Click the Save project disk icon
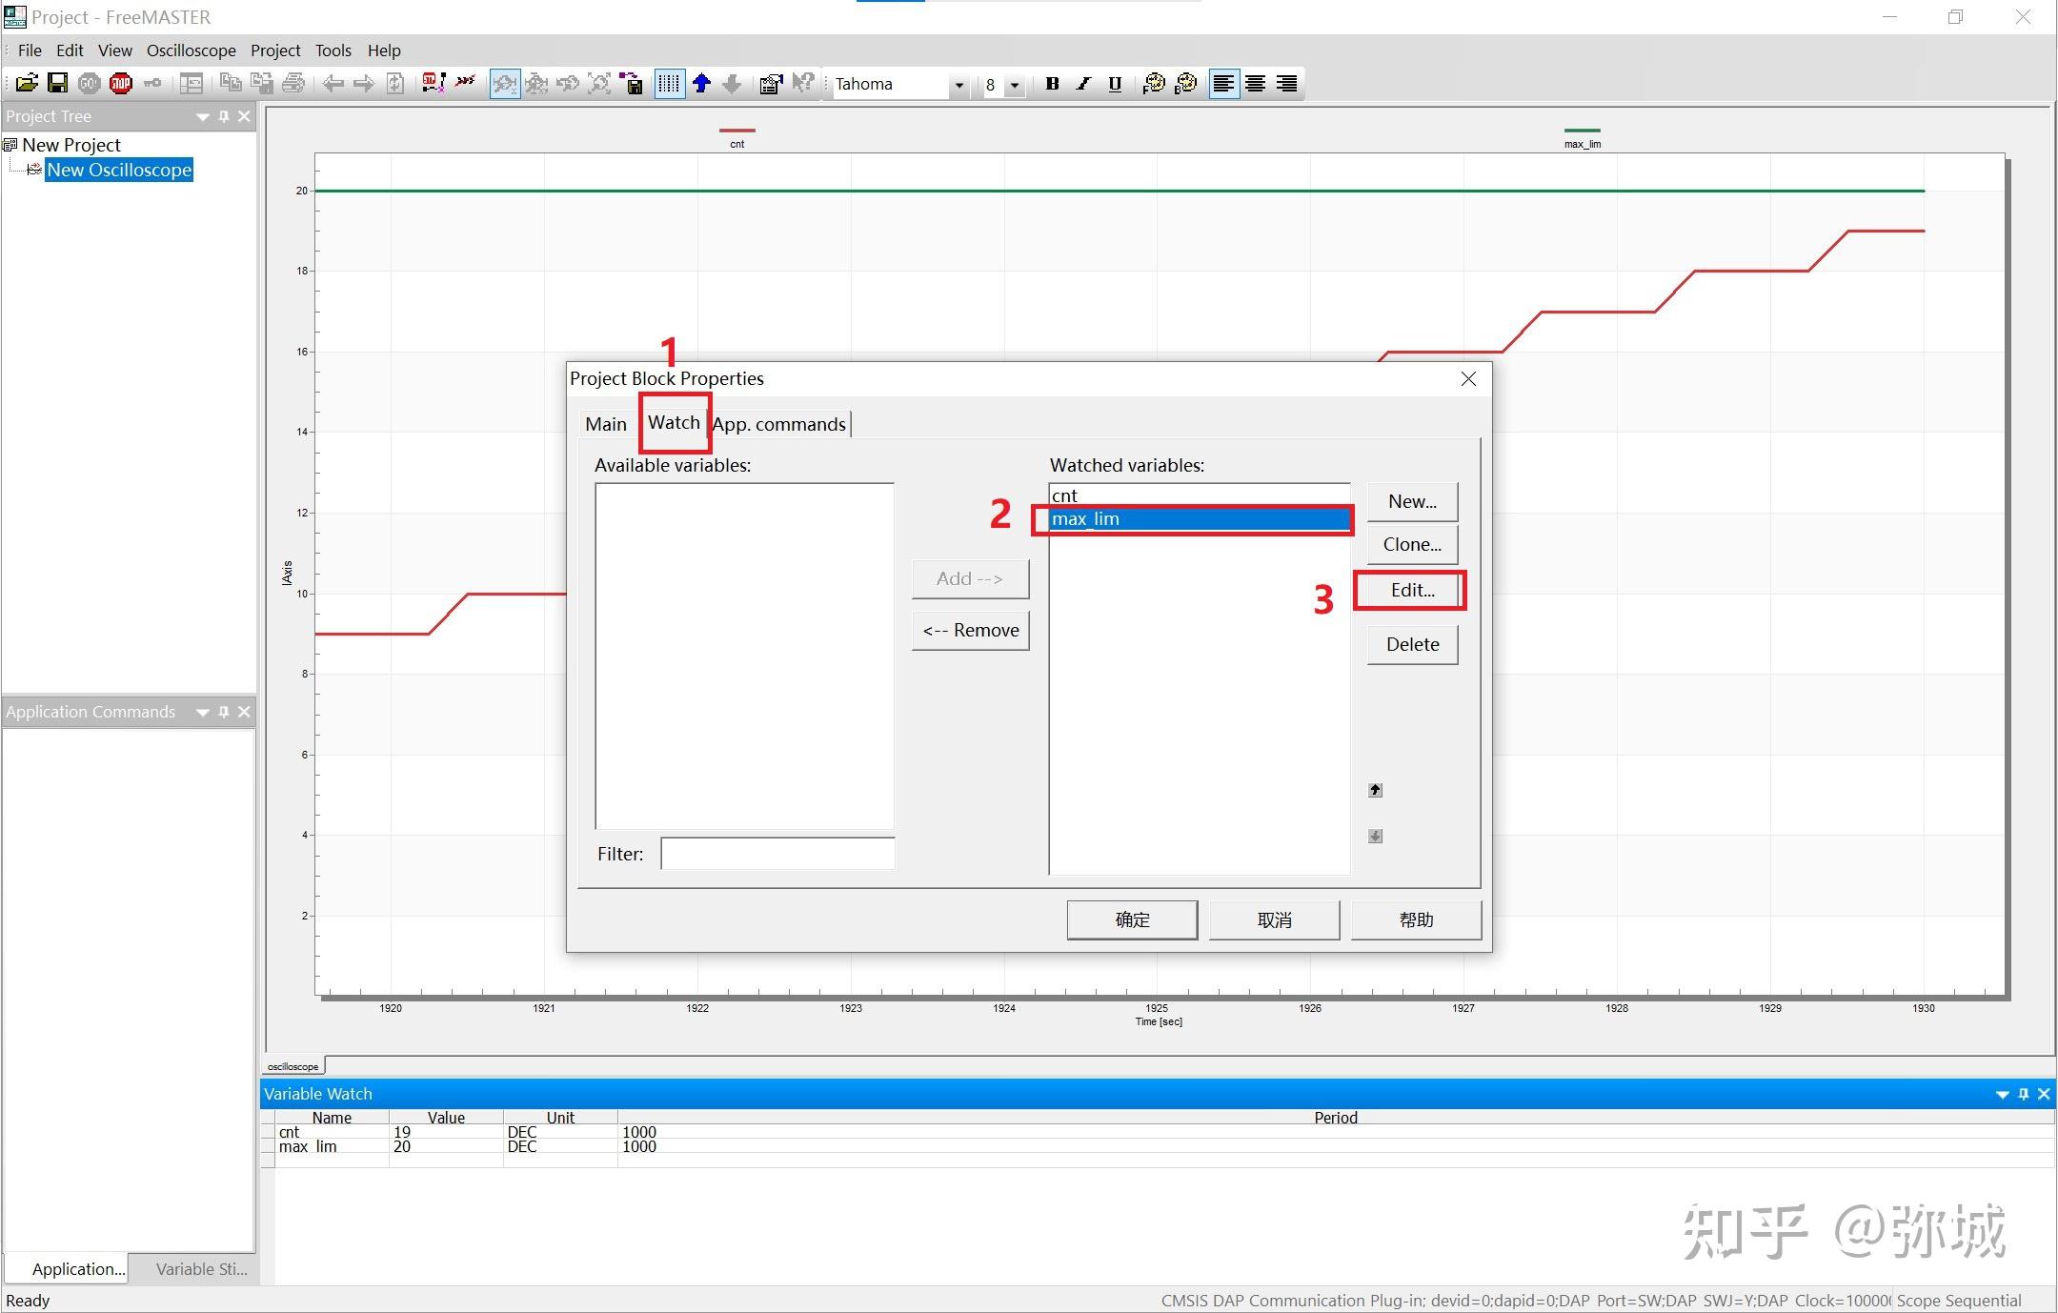This screenshot has width=2058, height=1313. coord(58,84)
